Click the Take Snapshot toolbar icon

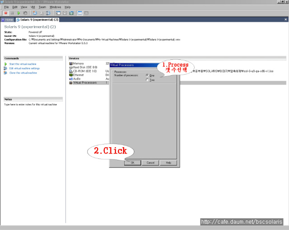[35, 13]
